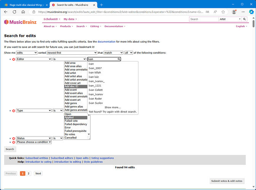Click the page vertical scrollbar thumb
Screen dimensions: 256x190
tap(254, 24)
